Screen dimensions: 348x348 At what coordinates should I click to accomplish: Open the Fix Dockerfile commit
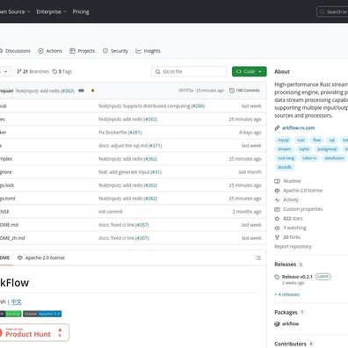pos(112,133)
